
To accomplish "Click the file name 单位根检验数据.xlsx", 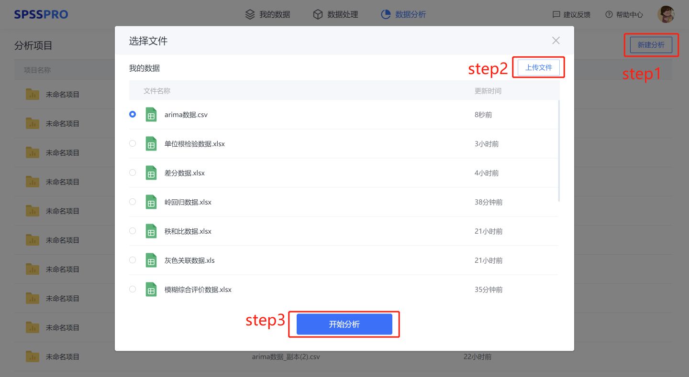I will pyautogui.click(x=195, y=144).
